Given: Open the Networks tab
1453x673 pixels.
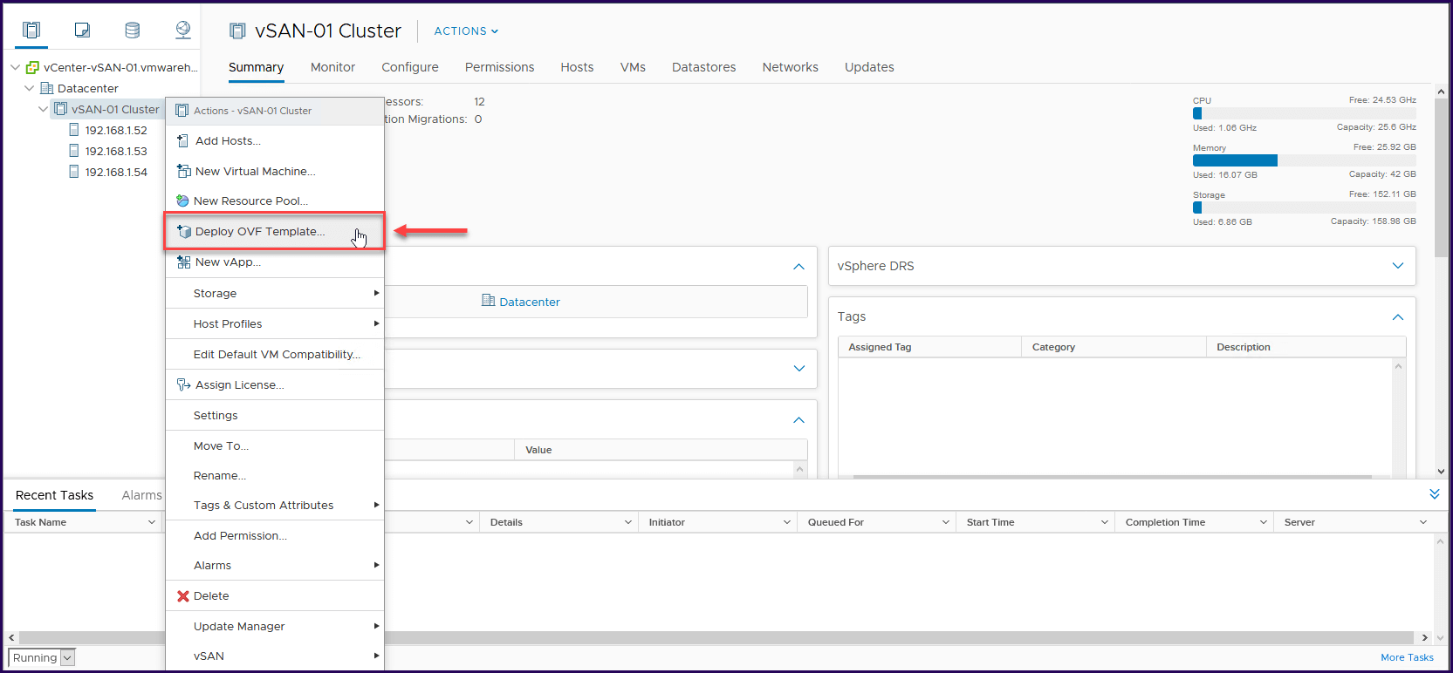Looking at the screenshot, I should pyautogui.click(x=790, y=67).
